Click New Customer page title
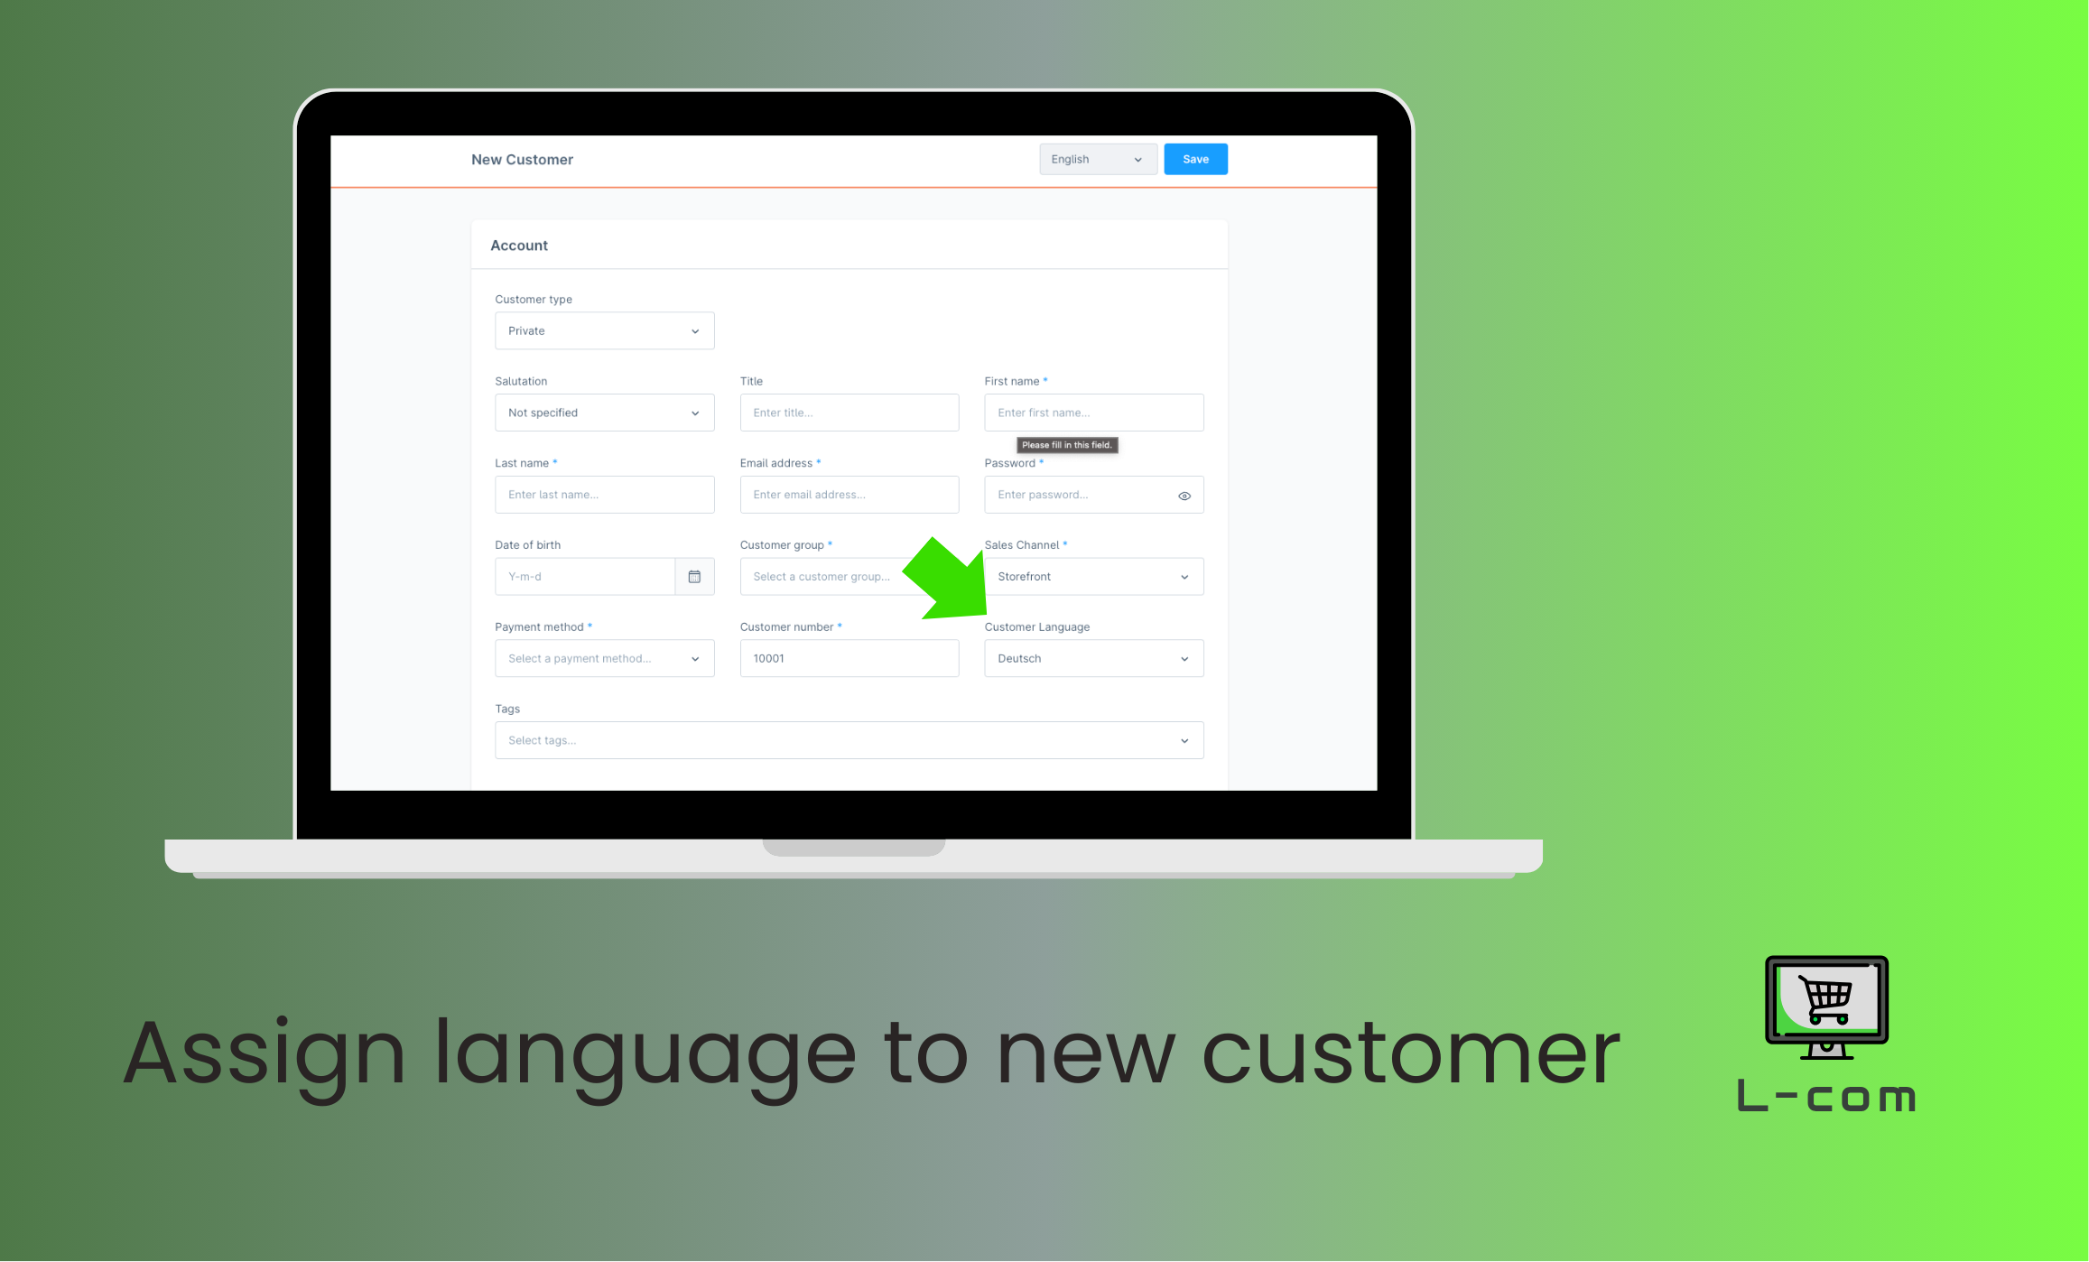 [x=522, y=160]
